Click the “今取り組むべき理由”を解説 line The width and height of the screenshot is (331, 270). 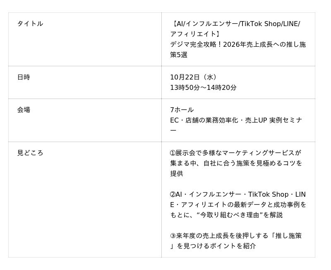point(226,215)
